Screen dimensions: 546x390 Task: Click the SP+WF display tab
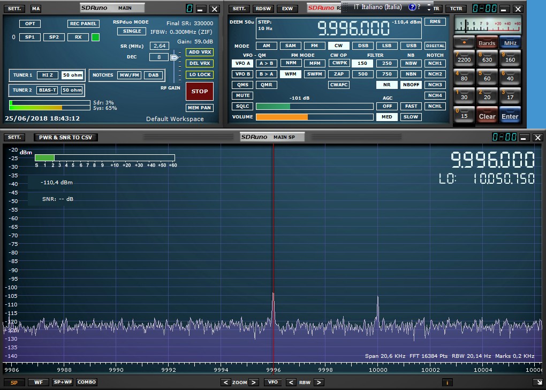63,382
